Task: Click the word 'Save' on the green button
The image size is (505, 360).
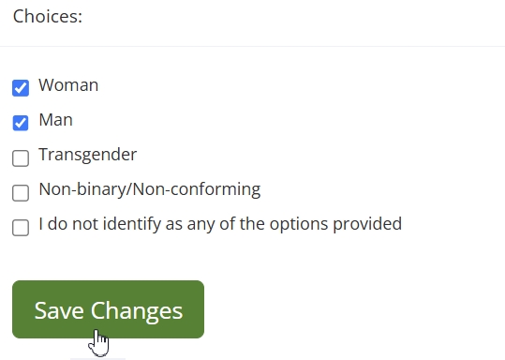Action: click(59, 311)
